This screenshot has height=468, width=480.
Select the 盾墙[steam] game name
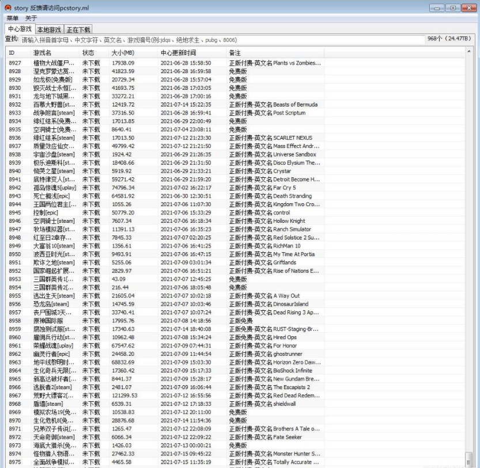pyautogui.click(x=48, y=404)
